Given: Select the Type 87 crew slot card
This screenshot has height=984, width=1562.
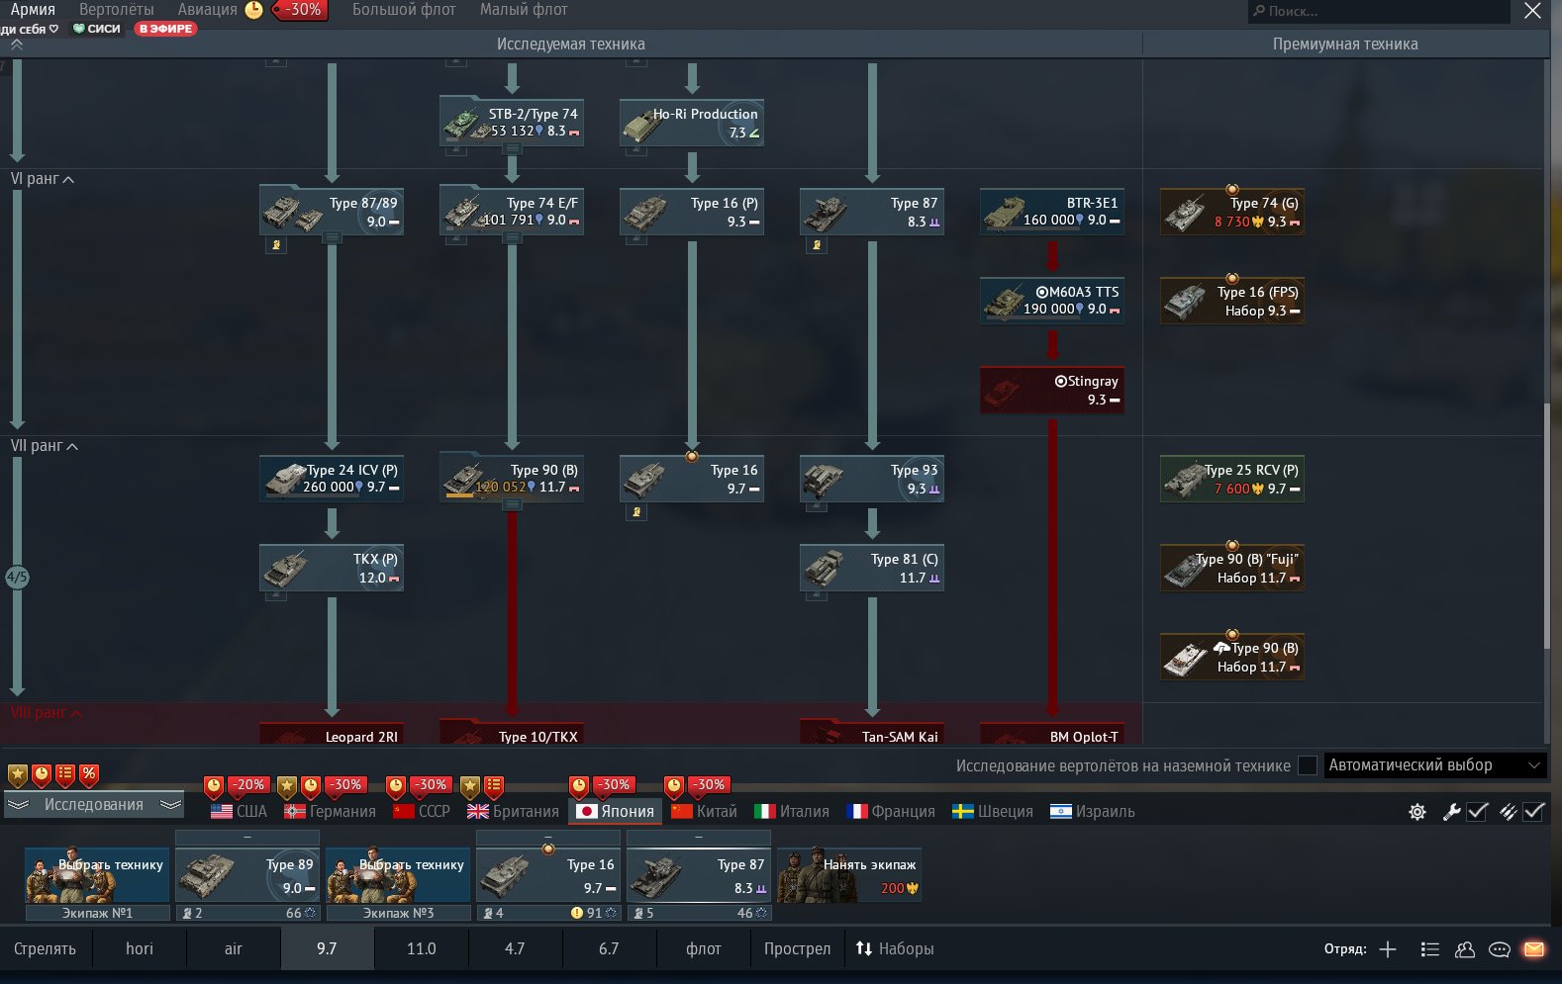Looking at the screenshot, I should [699, 875].
